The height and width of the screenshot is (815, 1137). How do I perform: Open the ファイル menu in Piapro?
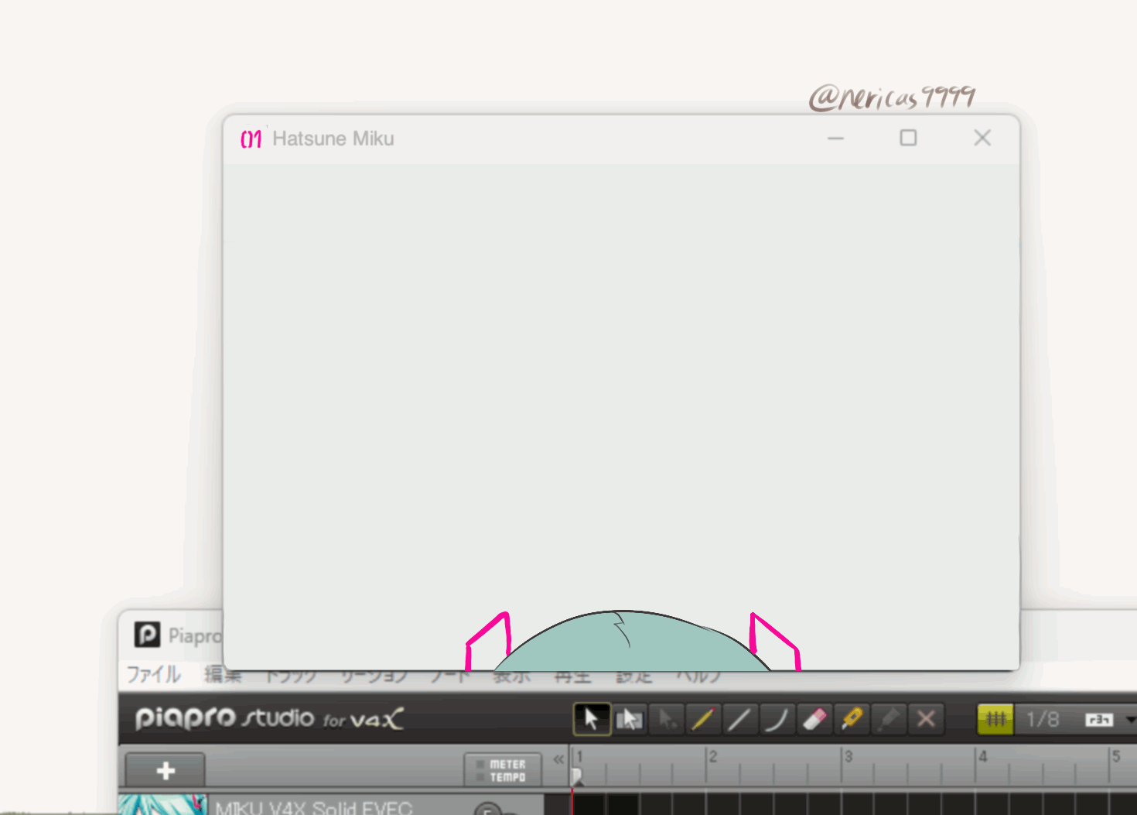coord(153,674)
